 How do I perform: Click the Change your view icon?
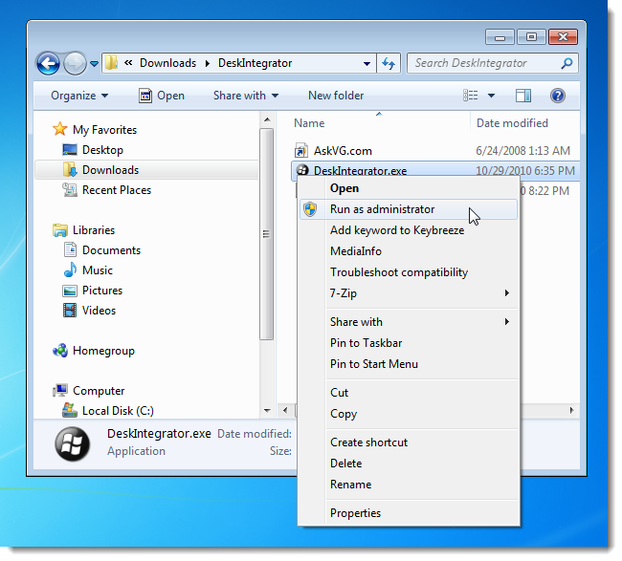coord(471,96)
